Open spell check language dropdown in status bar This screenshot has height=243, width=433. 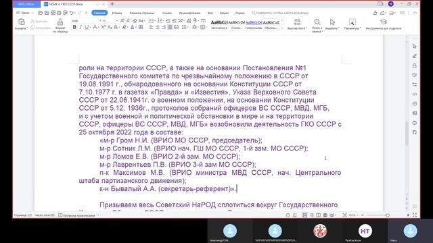98,215
